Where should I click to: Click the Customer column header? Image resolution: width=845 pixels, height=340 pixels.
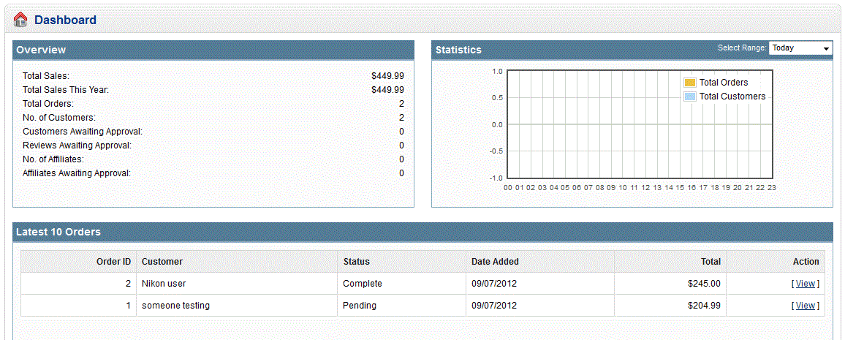[x=162, y=262]
